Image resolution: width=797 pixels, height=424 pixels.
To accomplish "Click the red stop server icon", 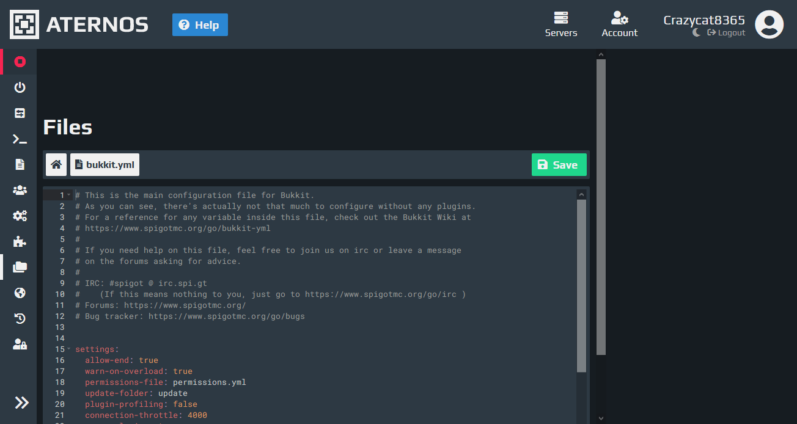I will pos(20,61).
